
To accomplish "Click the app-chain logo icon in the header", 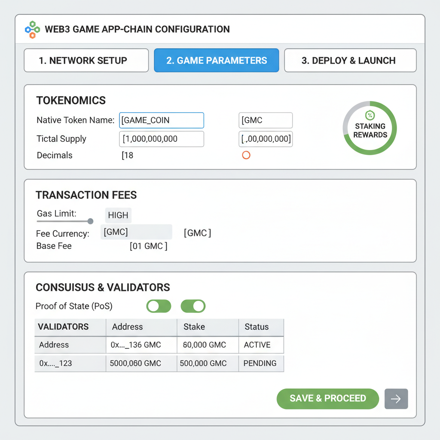I will (x=32, y=29).
